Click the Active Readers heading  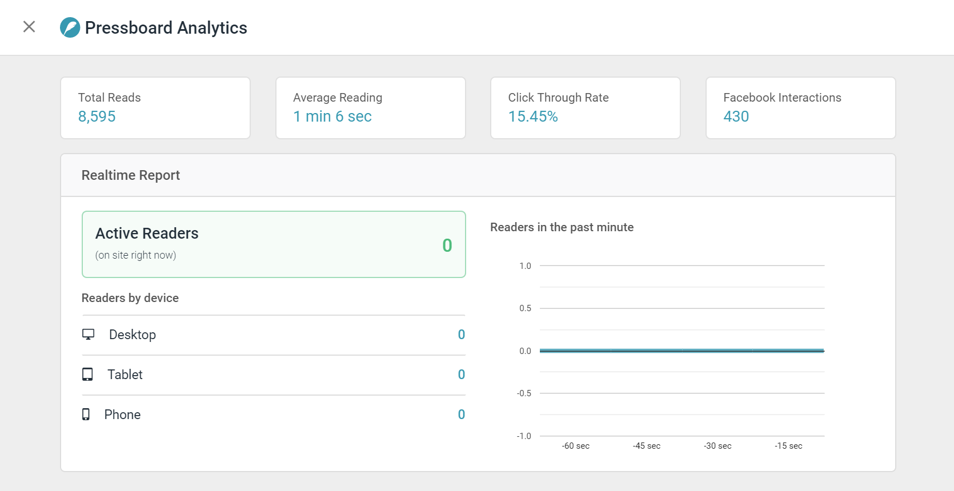(147, 234)
